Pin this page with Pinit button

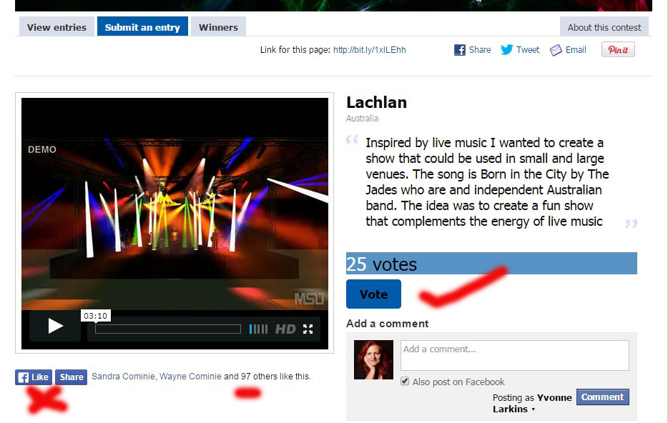tap(618, 50)
